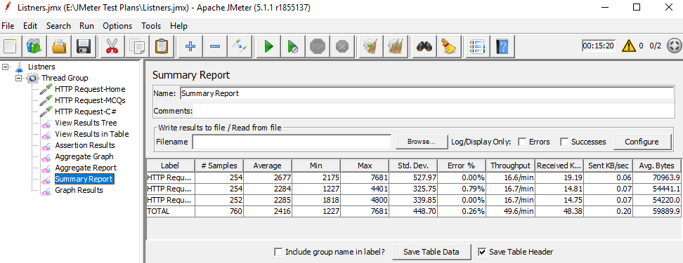Select Aggregate Report listener

click(x=86, y=168)
